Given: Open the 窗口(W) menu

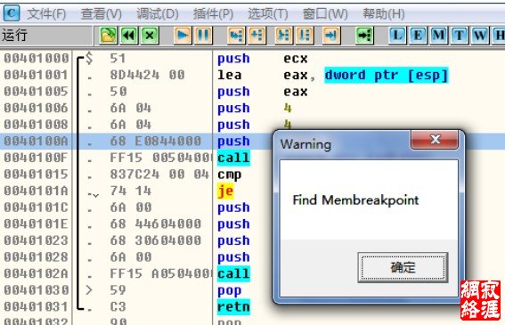Looking at the screenshot, I should 325,14.
